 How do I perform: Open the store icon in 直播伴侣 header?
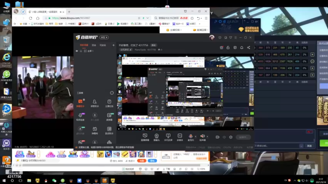click(235, 47)
